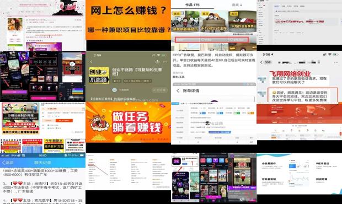Open 沙雕动画制作教程 product thumbnail
The height and width of the screenshot is (204, 342).
coord(21,119)
